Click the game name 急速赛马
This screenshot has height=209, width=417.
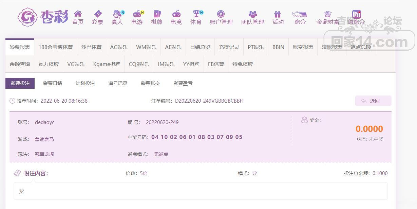[x=44, y=139]
